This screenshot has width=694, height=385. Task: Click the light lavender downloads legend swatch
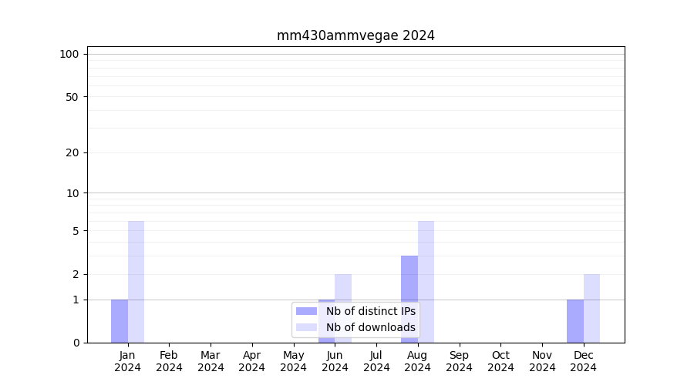[306, 327]
